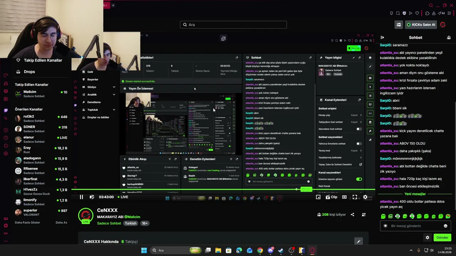This screenshot has height=256, width=456.
Task: Open the gift shop icon beside KICKs
Action: (x=399, y=25)
